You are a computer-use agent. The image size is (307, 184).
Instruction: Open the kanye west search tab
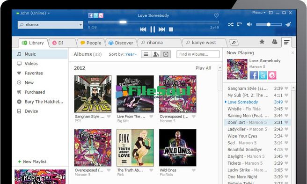204,43
